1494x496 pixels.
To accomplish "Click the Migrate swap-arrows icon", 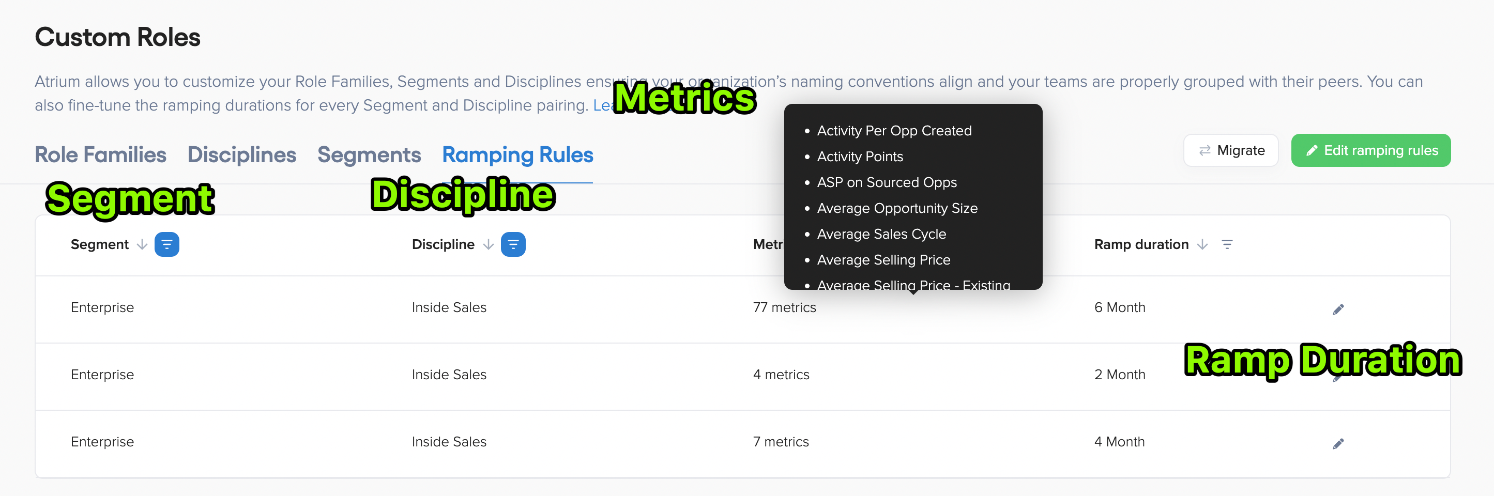I will pos(1204,150).
